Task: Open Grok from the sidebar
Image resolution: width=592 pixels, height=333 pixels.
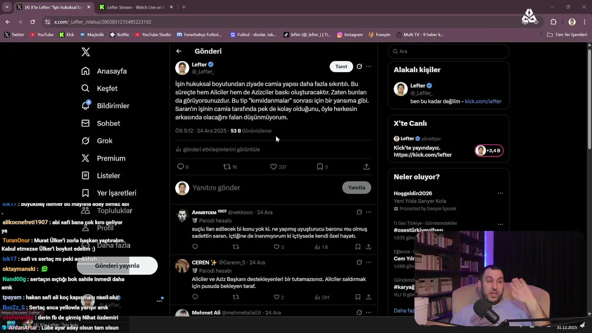Action: click(97, 141)
